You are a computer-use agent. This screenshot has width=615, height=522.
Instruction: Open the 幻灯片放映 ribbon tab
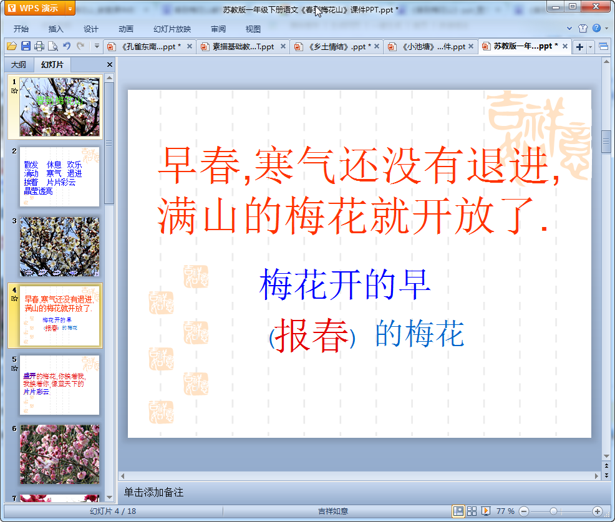click(172, 29)
